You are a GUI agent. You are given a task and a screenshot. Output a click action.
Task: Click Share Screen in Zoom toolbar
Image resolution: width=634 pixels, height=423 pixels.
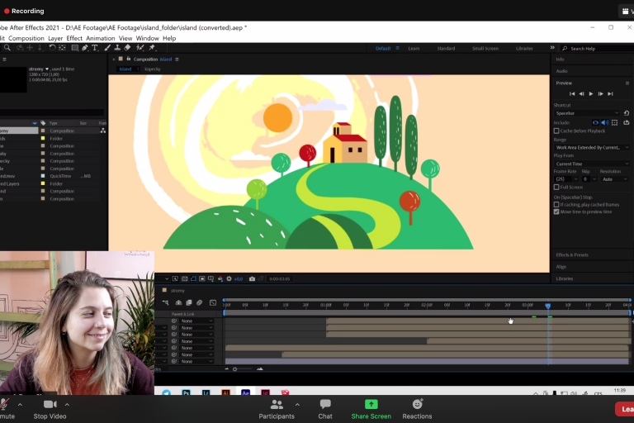[371, 408]
